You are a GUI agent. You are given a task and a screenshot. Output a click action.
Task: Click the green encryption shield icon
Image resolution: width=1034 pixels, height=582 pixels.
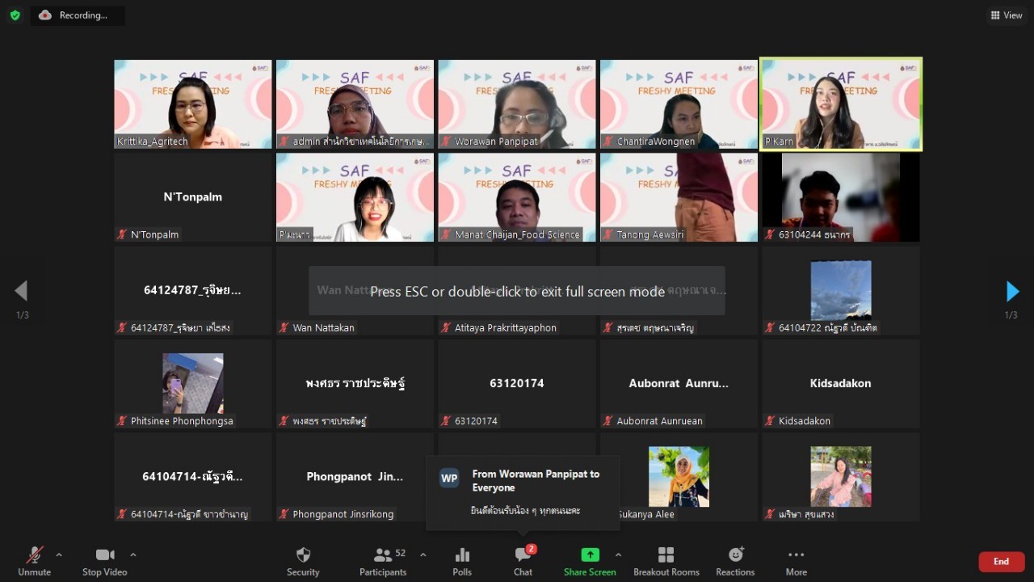(15, 15)
